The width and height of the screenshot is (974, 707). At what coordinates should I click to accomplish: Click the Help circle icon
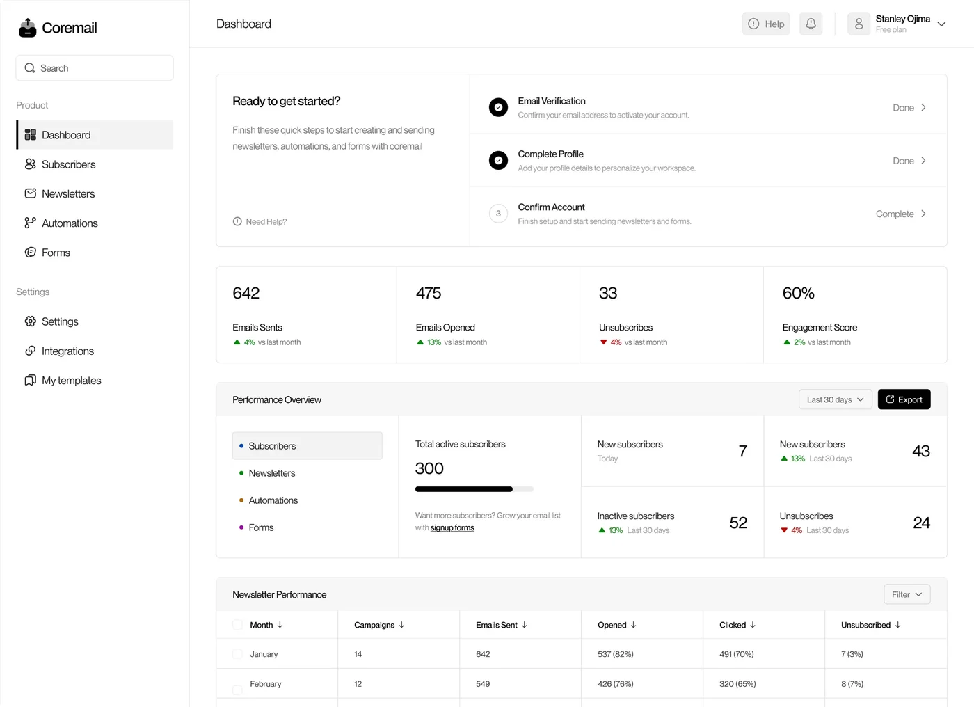753,24
